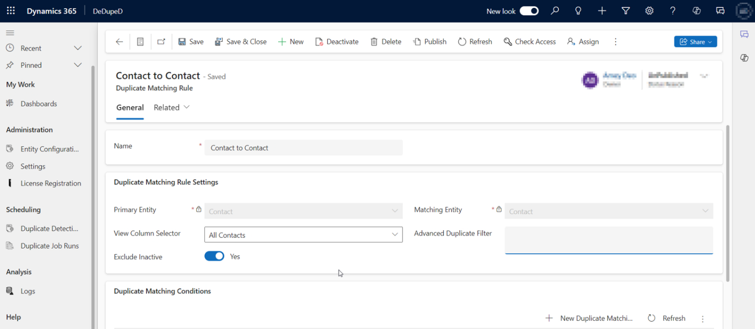Toggle the Exclude Inactive switch
Screen dimensions: 755x329
[x=214, y=256]
